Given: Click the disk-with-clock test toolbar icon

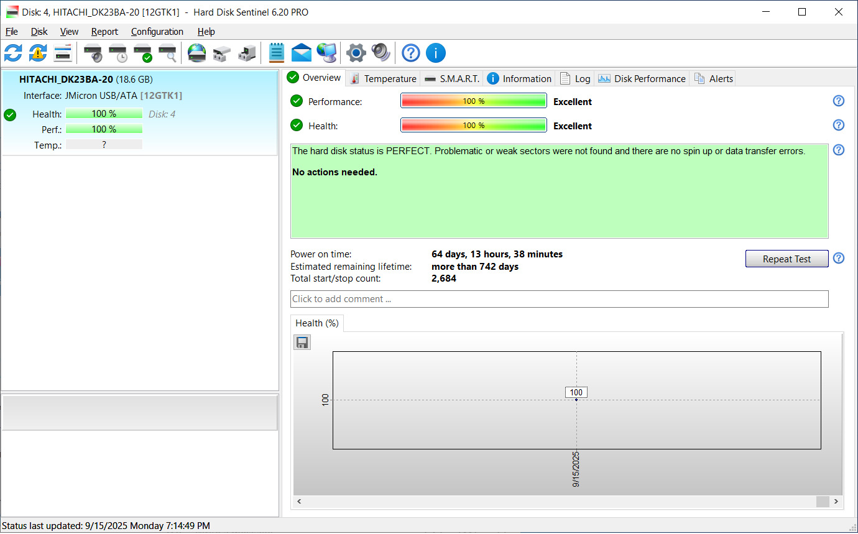Looking at the screenshot, I should point(118,53).
